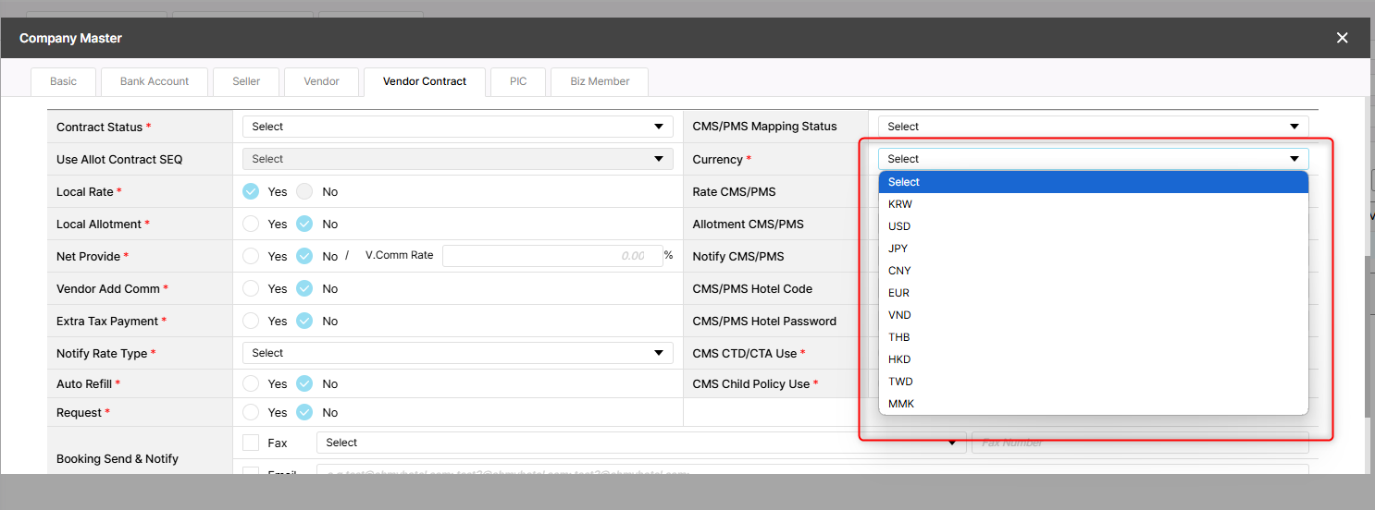This screenshot has width=1375, height=510.
Task: Enable the Fax checkbox
Action: tap(251, 443)
